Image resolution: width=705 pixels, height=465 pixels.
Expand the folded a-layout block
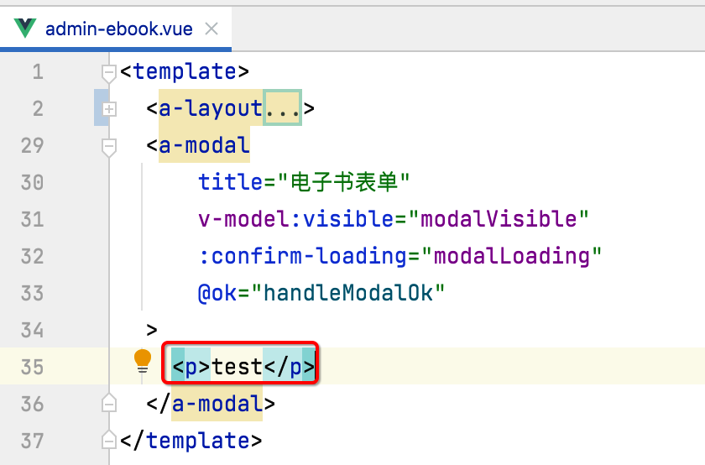tap(109, 109)
